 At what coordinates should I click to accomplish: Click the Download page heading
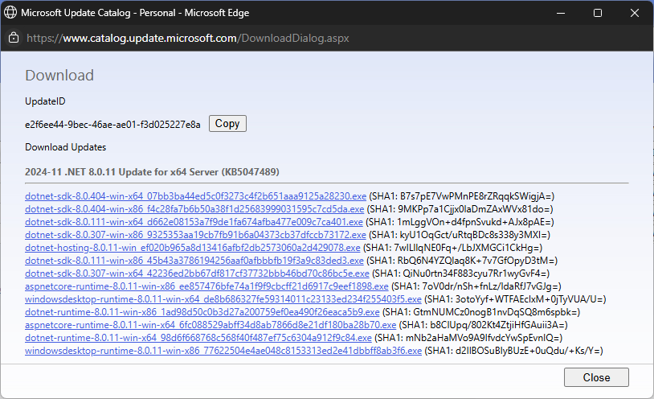click(x=59, y=76)
